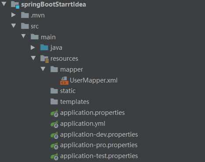The width and height of the screenshot is (205, 162).
Task: Click the static folder icon
Action: coord(54,90)
